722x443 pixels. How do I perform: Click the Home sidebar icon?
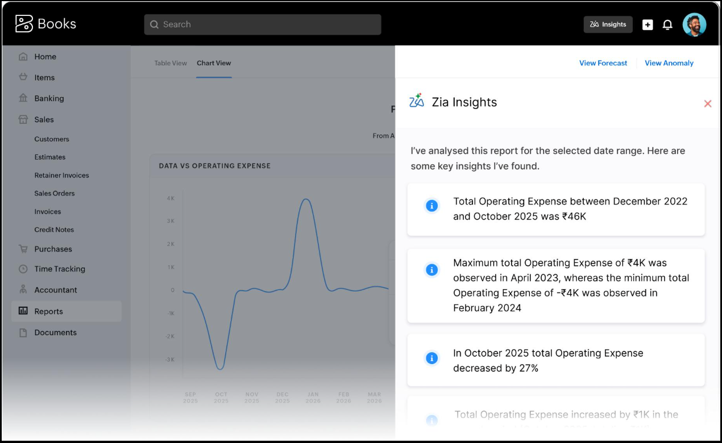[23, 56]
